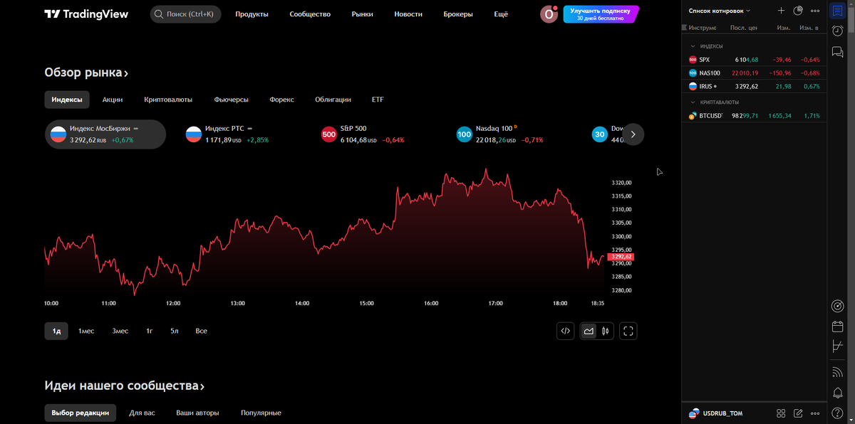The height and width of the screenshot is (424, 855).
Task: Open the watchlist header three-dots menu
Action: (815, 11)
